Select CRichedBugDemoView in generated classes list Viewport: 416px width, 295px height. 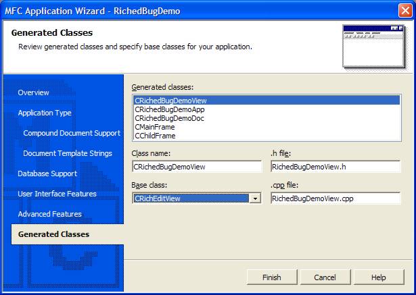point(267,101)
